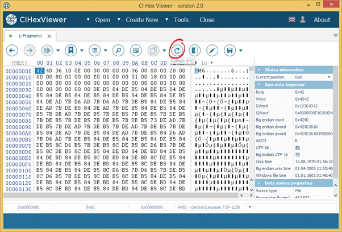
Task: Open the Create New menu
Action: (142, 20)
